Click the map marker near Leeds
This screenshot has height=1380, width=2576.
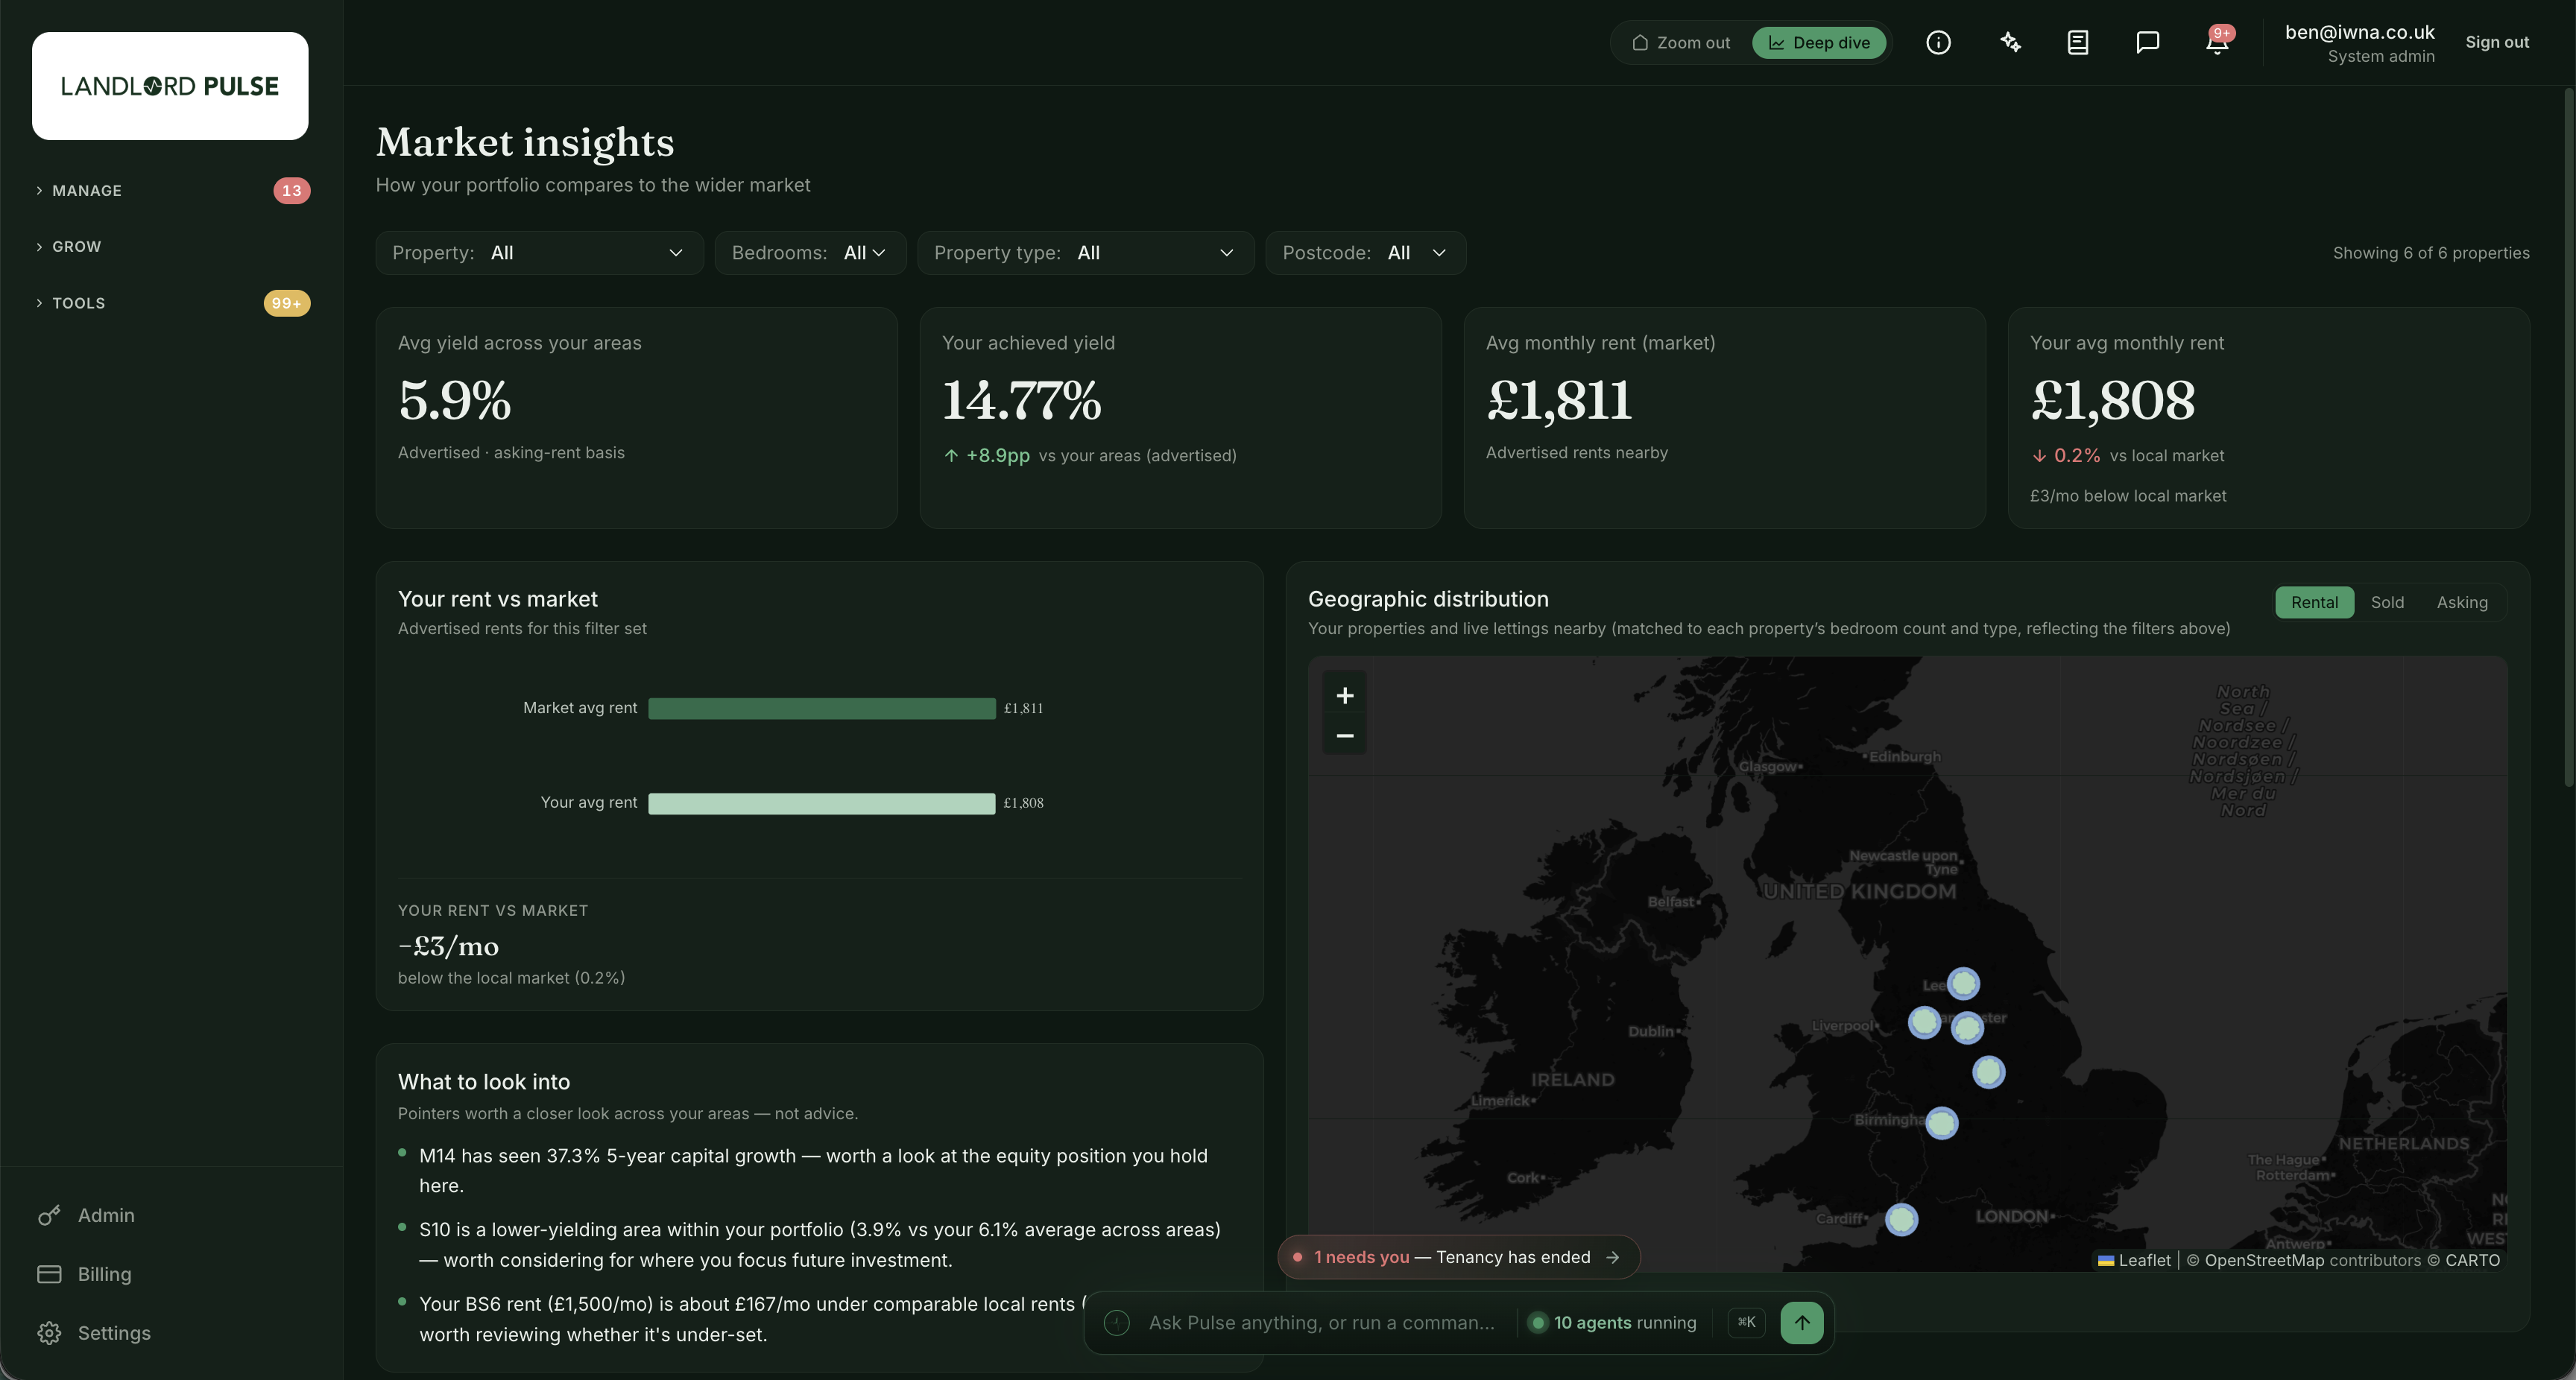(x=1963, y=983)
